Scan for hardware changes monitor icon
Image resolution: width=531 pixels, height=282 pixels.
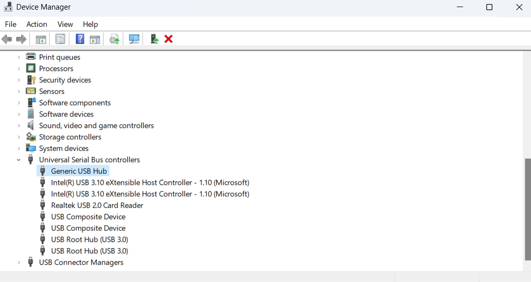coord(134,39)
